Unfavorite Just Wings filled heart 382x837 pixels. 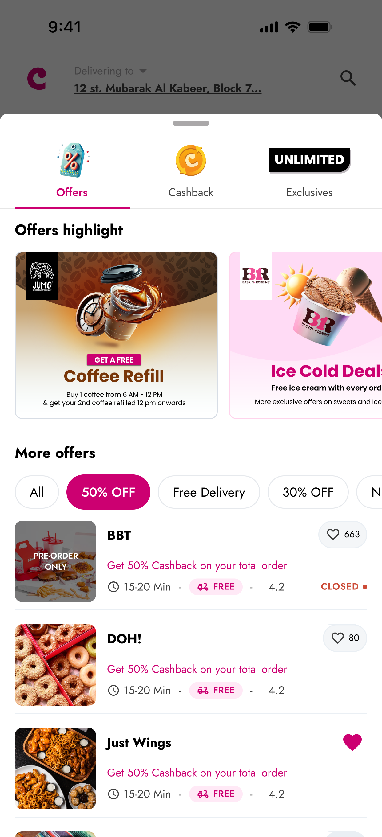(352, 742)
